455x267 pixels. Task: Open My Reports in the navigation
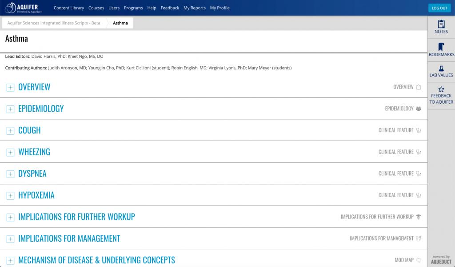pyautogui.click(x=195, y=8)
